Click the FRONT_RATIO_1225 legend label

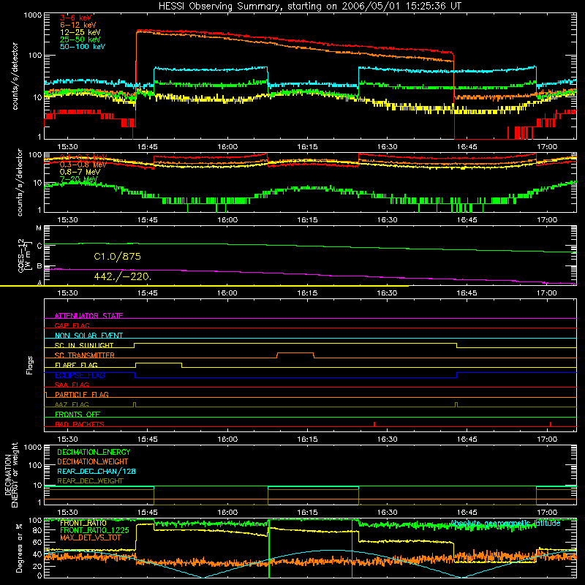point(94,530)
